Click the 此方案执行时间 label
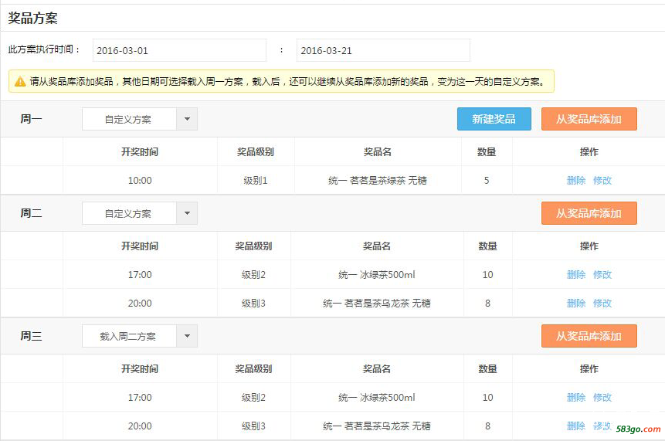This screenshot has height=441, width=665. 44,49
